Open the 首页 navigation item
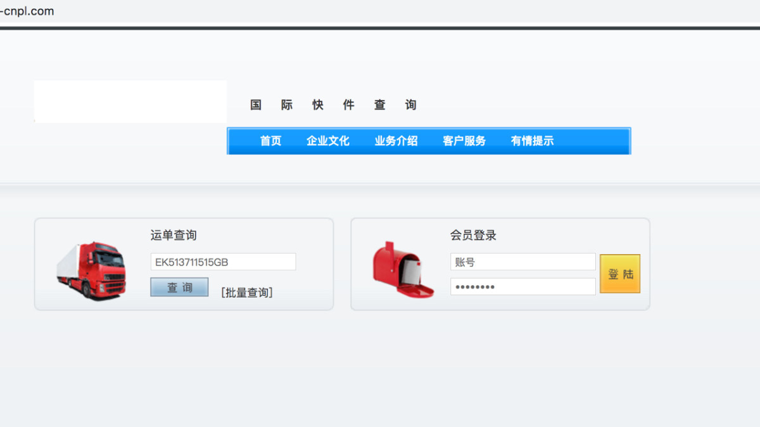The height and width of the screenshot is (427, 760). coord(270,141)
